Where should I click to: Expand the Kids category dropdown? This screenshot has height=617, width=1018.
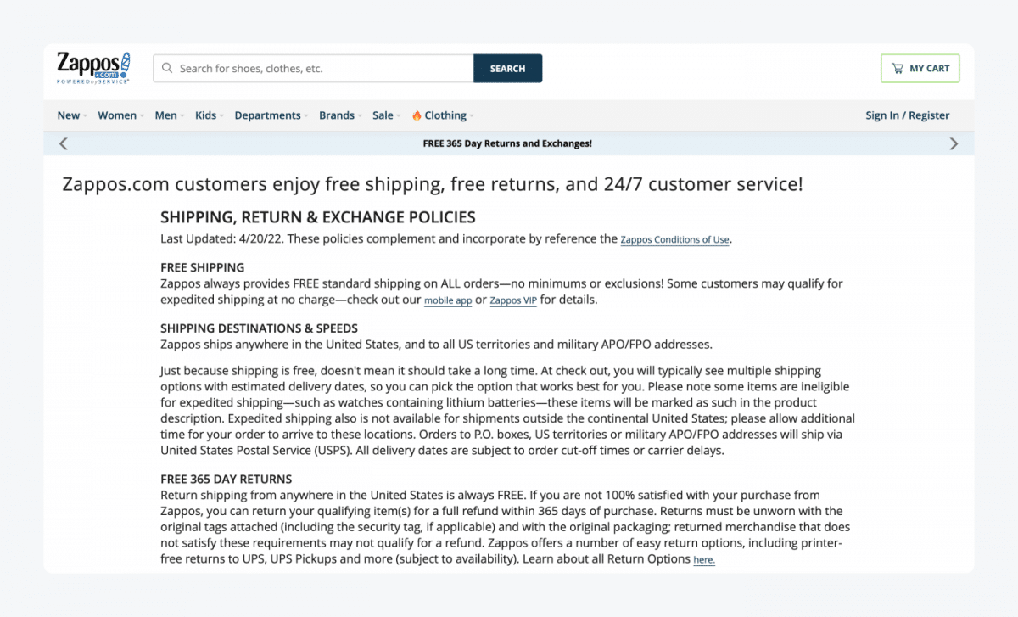pyautogui.click(x=205, y=115)
